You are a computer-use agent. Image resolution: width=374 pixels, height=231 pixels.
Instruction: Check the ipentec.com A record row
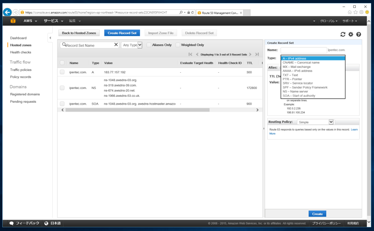pyautogui.click(x=62, y=72)
